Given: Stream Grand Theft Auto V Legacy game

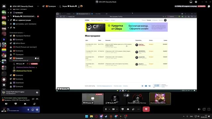Looking at the screenshot, I should coord(37,93).
